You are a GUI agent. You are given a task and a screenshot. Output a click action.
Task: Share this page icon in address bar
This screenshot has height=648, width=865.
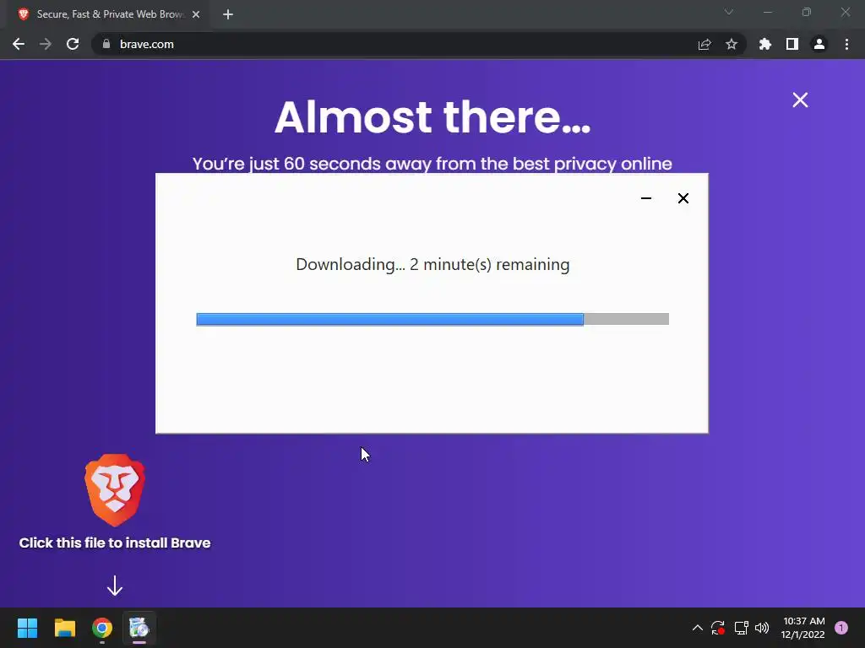[x=705, y=44]
